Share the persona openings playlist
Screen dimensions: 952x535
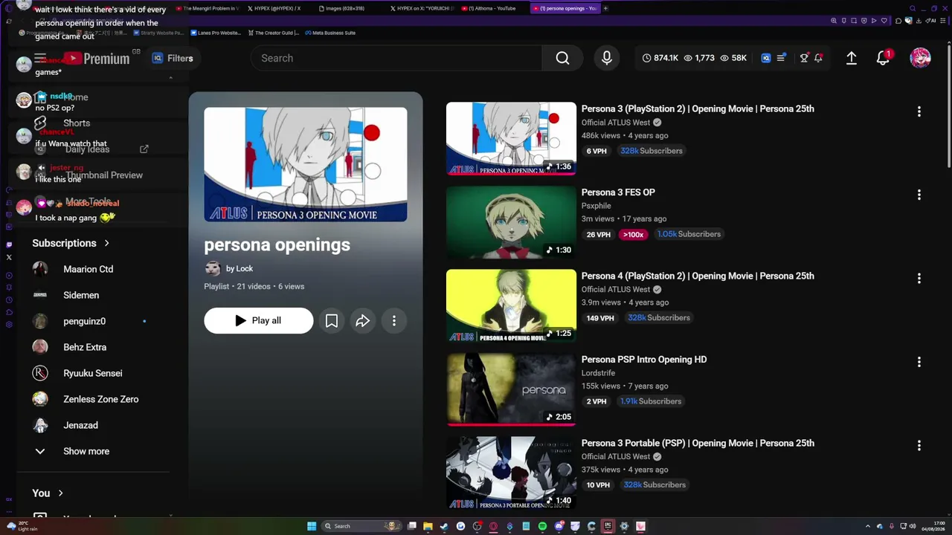coord(363,320)
